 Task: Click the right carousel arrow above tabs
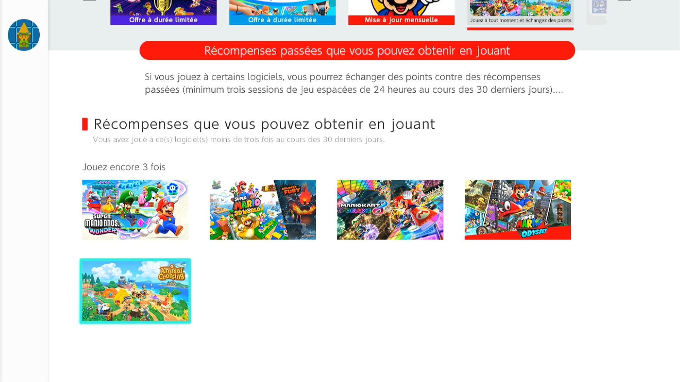coord(624,1)
